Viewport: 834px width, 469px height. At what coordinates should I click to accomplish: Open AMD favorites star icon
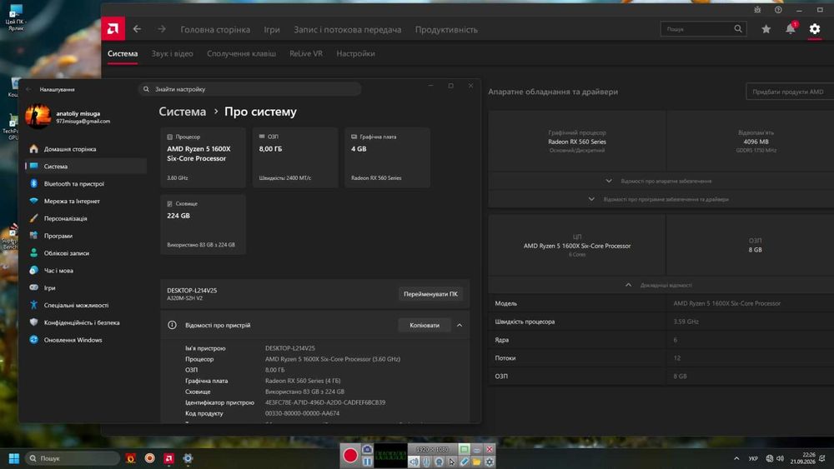pos(766,29)
